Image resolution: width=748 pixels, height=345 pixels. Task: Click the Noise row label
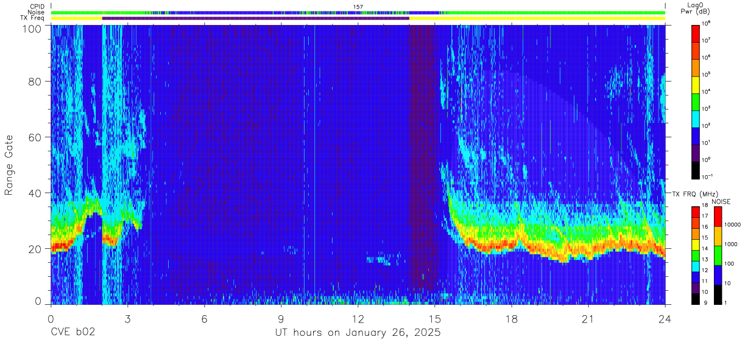pos(36,12)
